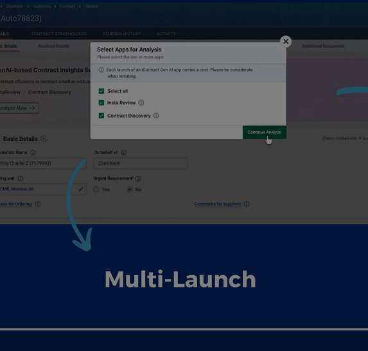
Task: Click iContract in the breadcrumb
Action: tap(15, 6)
